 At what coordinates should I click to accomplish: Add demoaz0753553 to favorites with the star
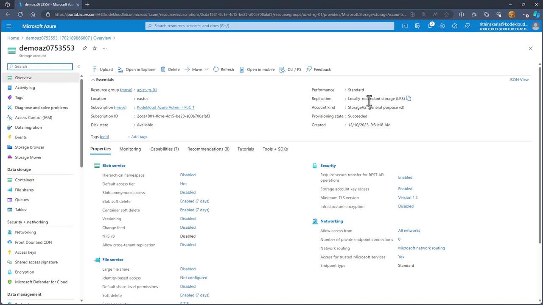tap(95, 48)
